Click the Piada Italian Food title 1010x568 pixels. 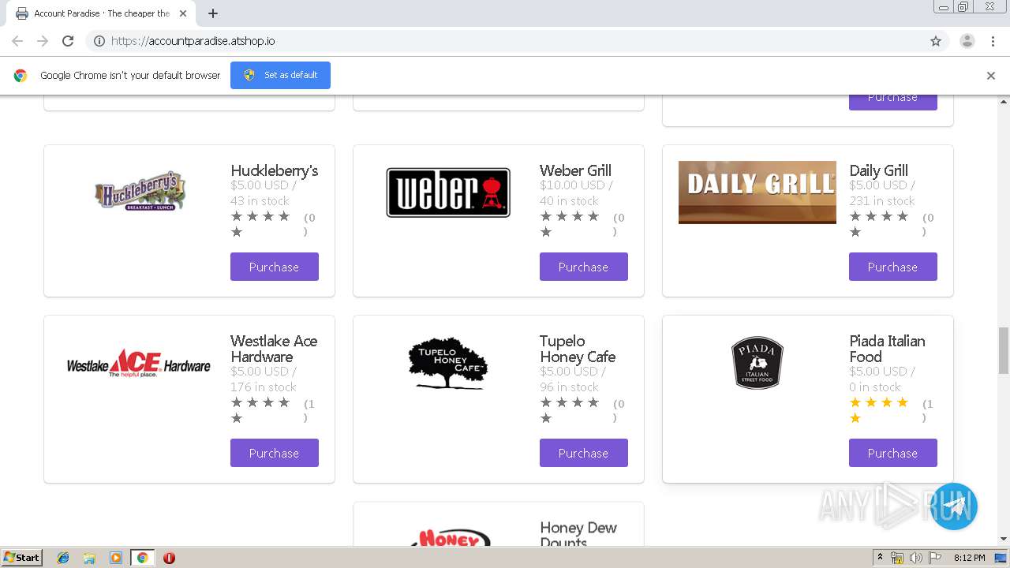[x=887, y=349]
